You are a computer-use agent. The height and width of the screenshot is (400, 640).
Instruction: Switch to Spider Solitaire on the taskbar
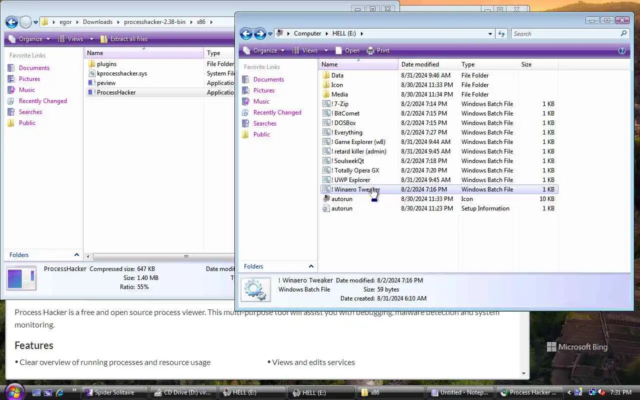[x=114, y=392]
